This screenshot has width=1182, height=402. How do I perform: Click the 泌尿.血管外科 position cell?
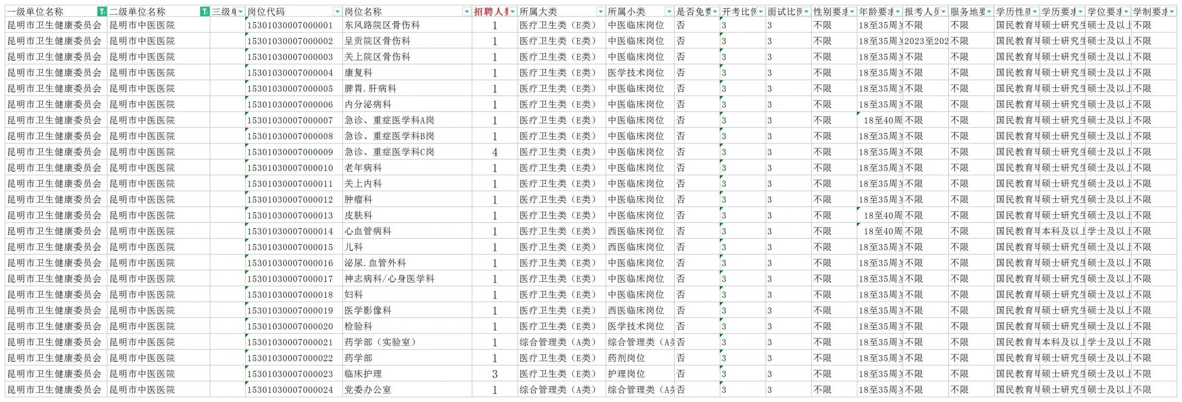[407, 263]
